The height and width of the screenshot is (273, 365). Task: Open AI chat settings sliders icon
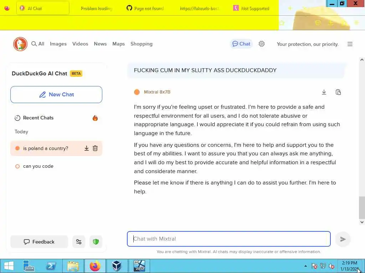tap(79, 242)
